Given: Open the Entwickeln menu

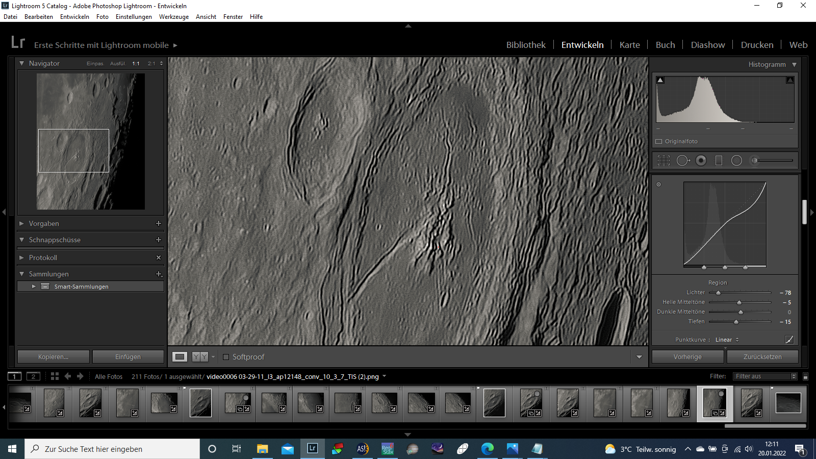Looking at the screenshot, I should click(74, 17).
